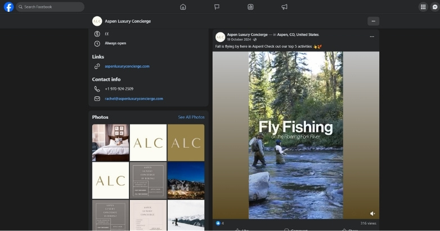Click the clock hours icon
The image size is (440, 231).
pos(97,43)
